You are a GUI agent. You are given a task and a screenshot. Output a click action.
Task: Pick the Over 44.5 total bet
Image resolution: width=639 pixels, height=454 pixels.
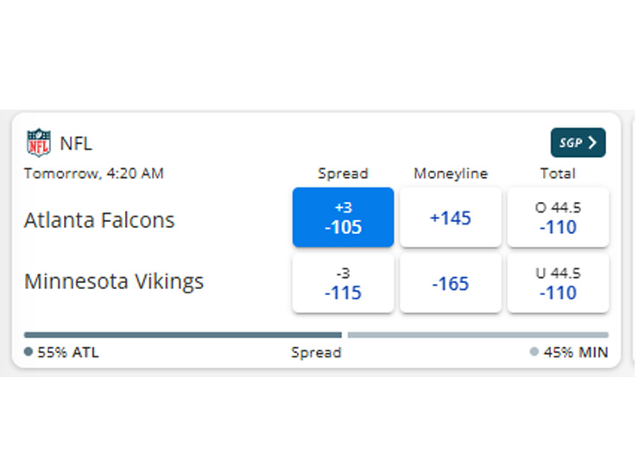(x=558, y=218)
